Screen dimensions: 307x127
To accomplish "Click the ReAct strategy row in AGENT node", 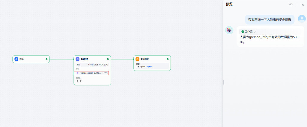I will click(x=92, y=65).
